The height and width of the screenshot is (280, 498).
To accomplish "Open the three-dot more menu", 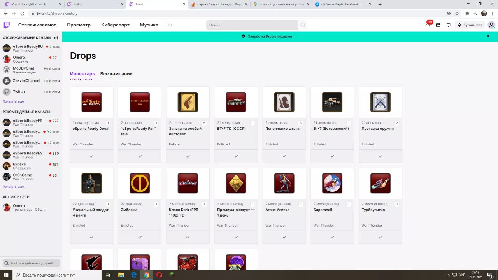I will 170,25.
